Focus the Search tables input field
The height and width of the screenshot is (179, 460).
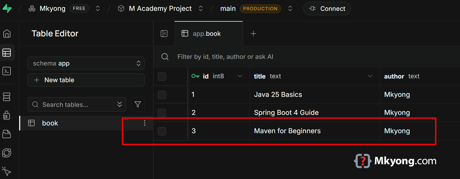(x=77, y=104)
